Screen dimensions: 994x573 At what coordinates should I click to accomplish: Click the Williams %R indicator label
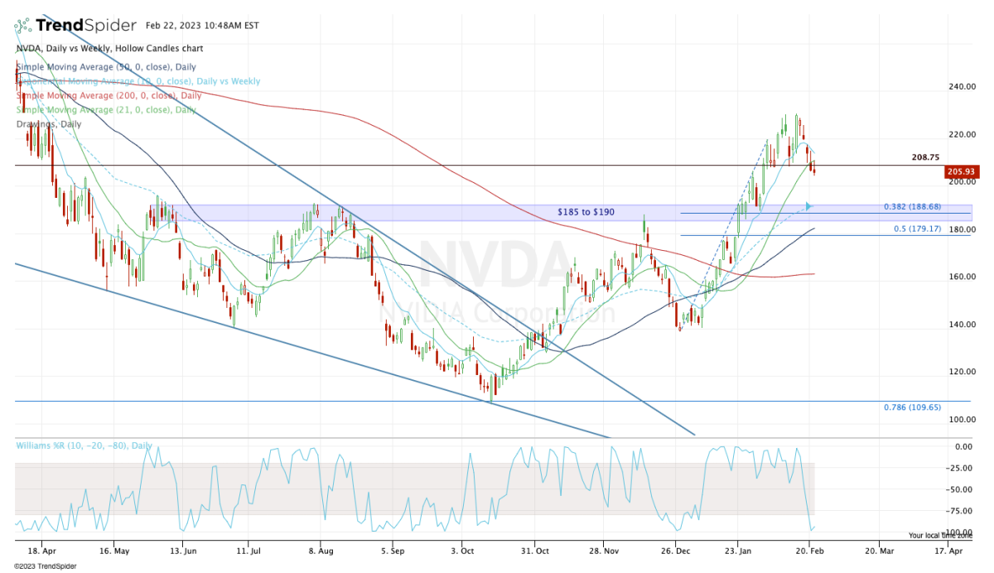84,445
